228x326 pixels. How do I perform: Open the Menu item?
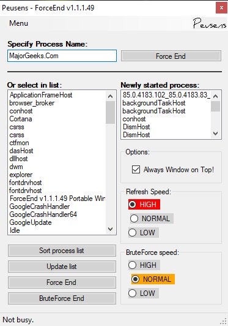pos(18,23)
